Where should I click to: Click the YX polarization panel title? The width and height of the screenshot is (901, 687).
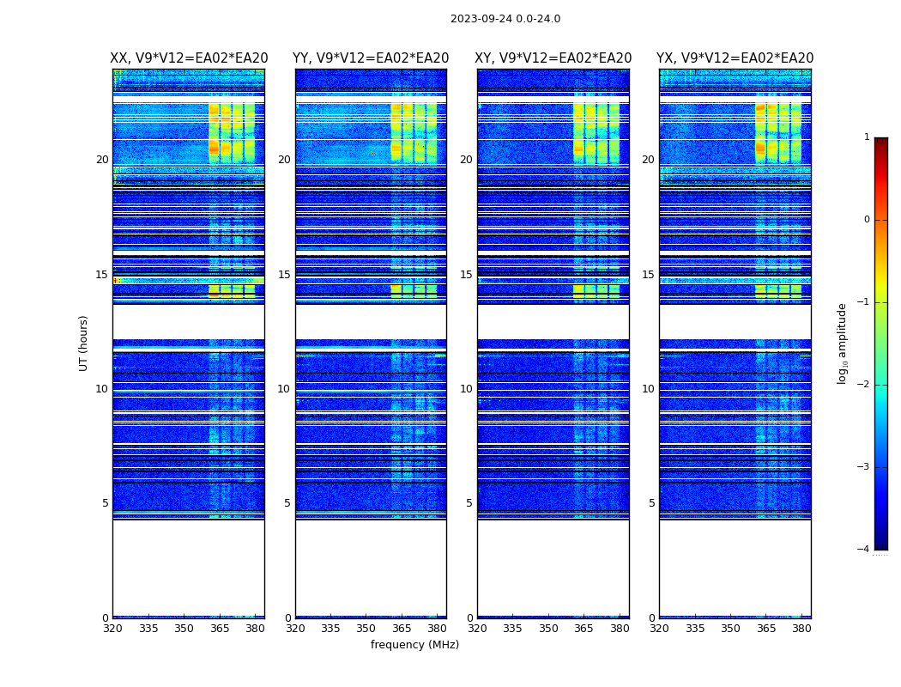[735, 58]
